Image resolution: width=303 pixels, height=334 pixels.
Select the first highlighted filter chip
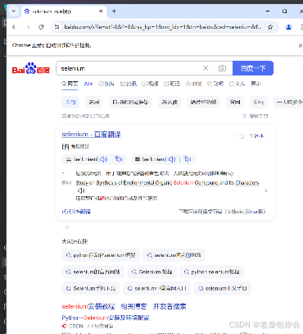[x=70, y=103]
